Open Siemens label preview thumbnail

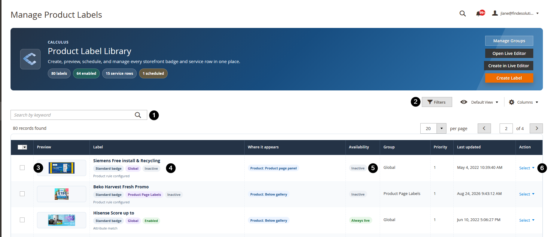(x=62, y=168)
